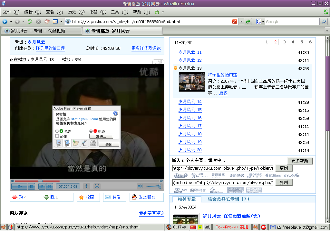Skip to the previous video in player
This screenshot has width=330, height=231.
point(42,186)
